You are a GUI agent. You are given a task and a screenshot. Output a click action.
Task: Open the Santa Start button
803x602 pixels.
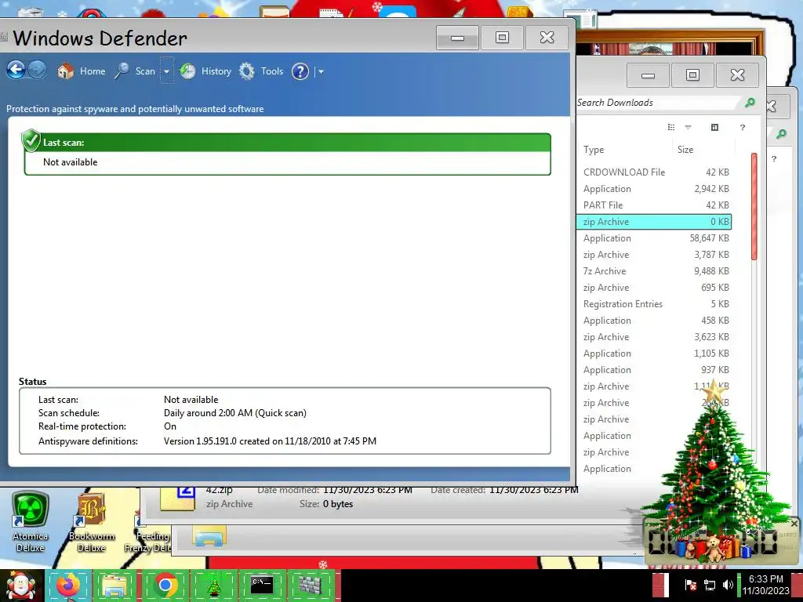coord(21,586)
